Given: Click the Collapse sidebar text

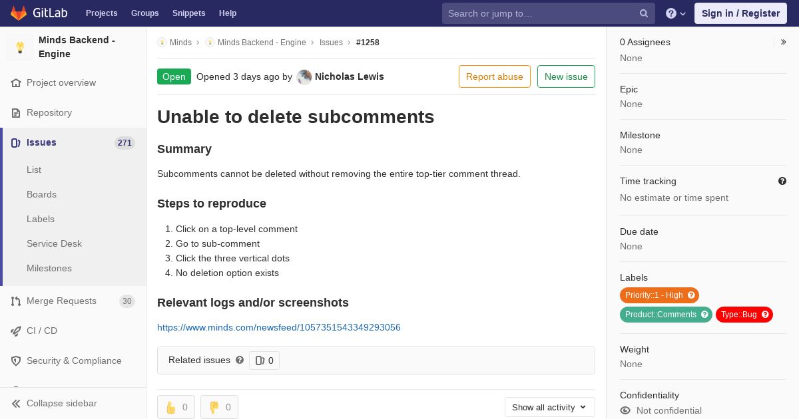Looking at the screenshot, I should 62,403.
